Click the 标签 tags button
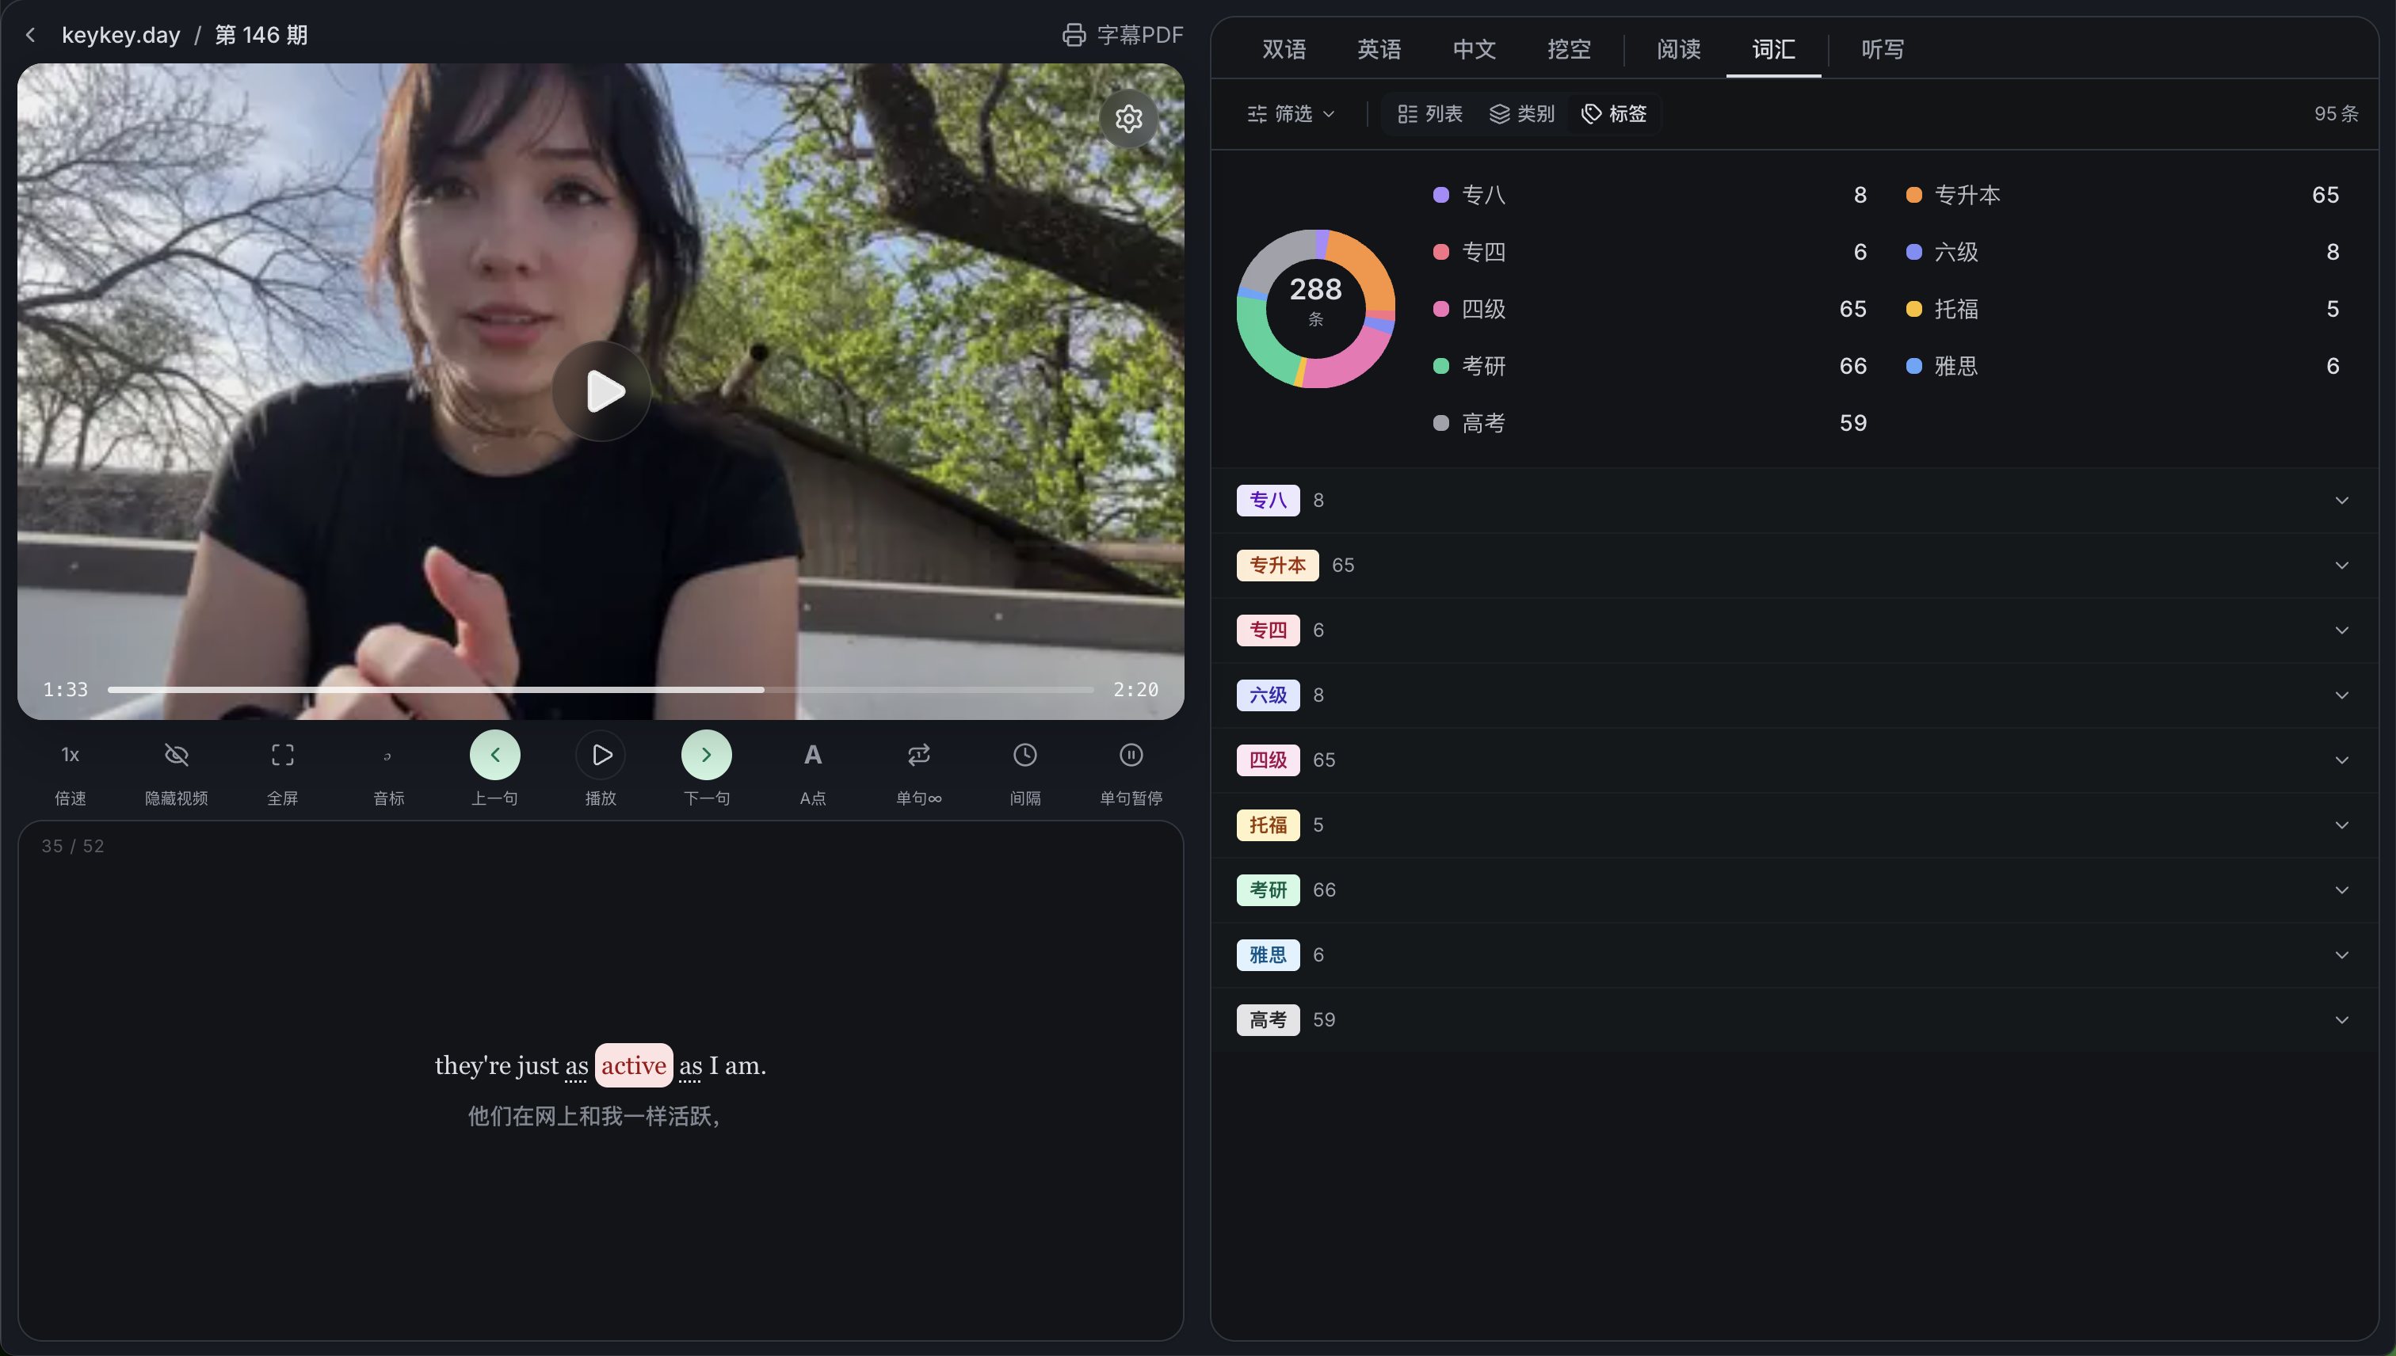Screen dimensions: 2396x1356 [1613, 112]
